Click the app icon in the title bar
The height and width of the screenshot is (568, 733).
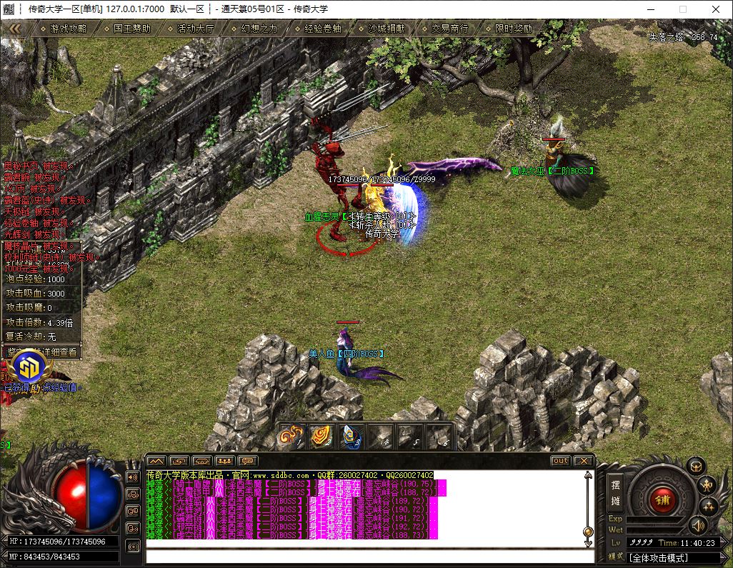9,9
